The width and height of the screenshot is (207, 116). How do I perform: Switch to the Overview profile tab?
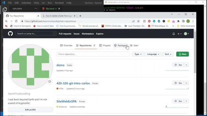[66, 45]
